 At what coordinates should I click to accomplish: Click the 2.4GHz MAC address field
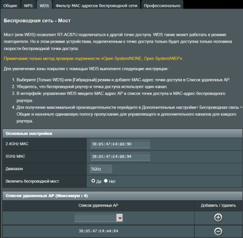120,144
